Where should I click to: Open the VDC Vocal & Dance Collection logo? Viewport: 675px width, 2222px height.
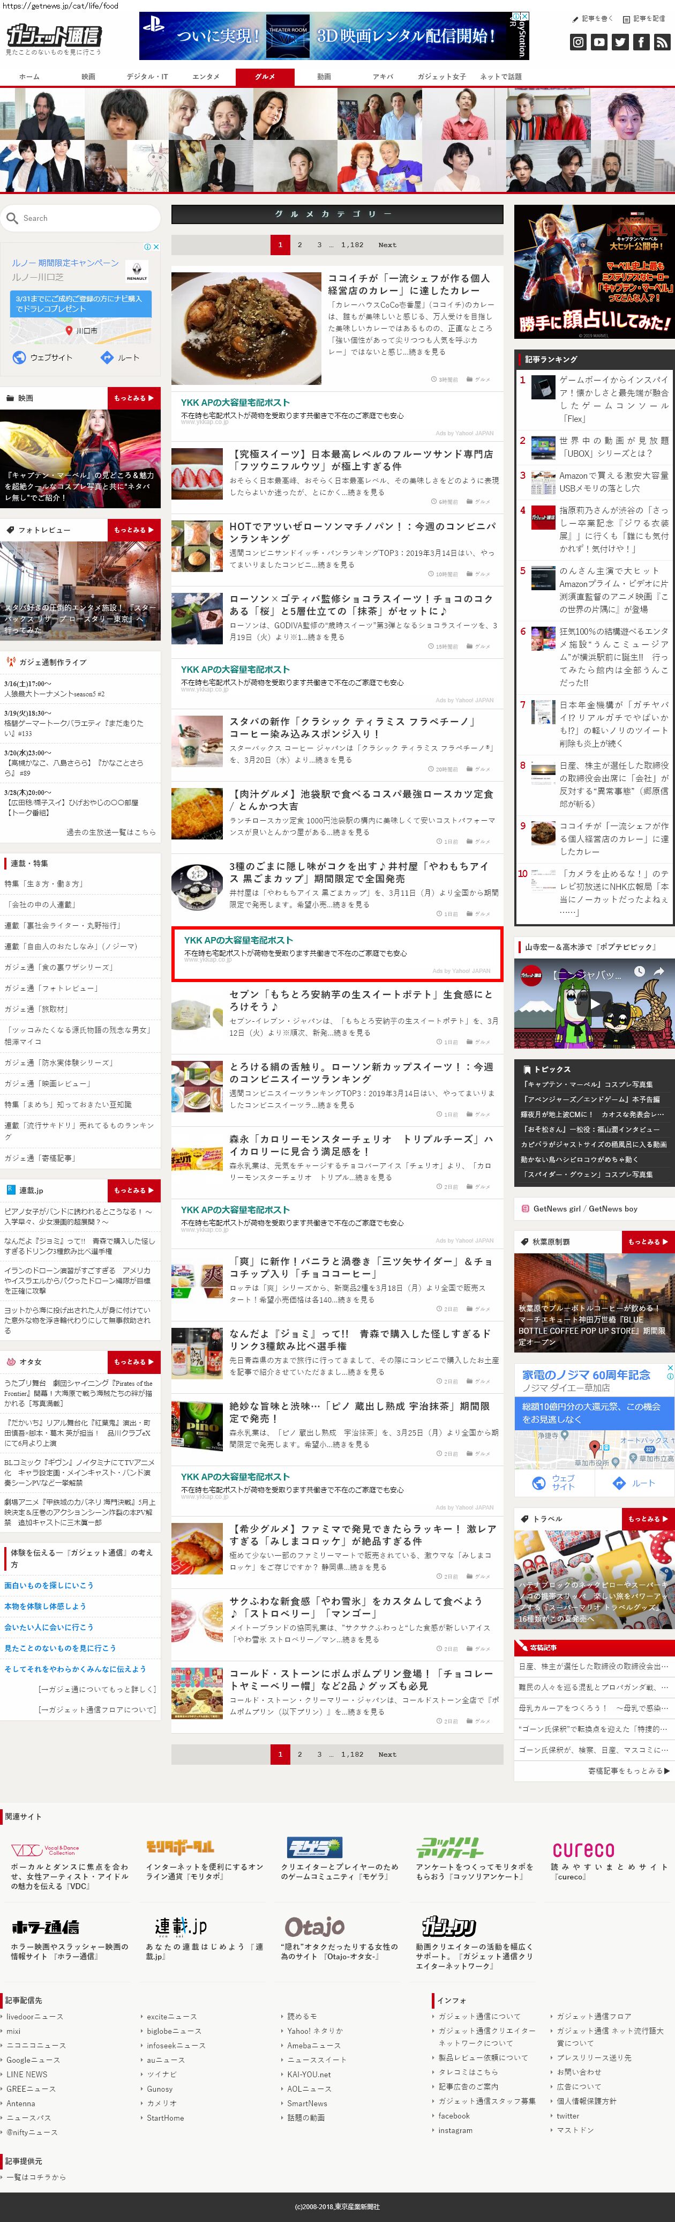tap(45, 1849)
